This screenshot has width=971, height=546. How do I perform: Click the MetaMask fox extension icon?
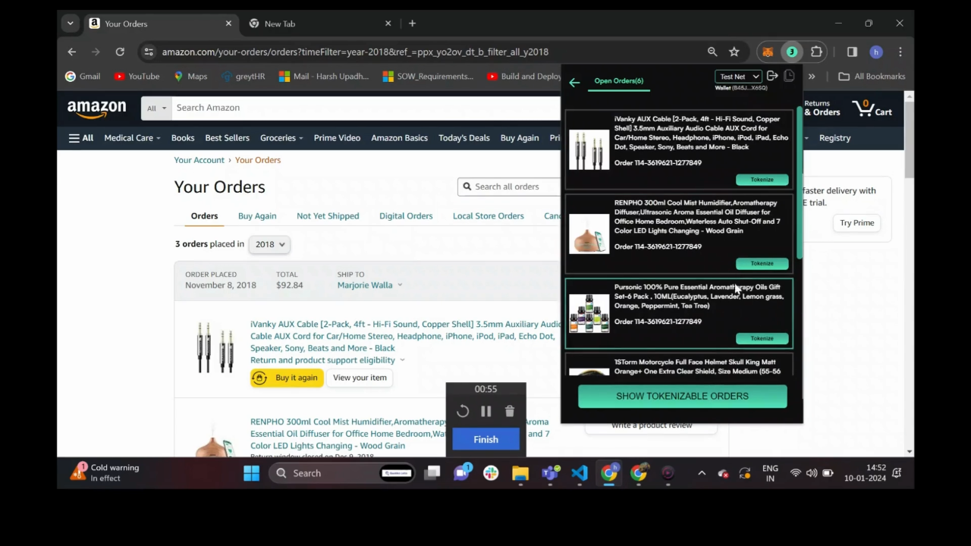[768, 52]
